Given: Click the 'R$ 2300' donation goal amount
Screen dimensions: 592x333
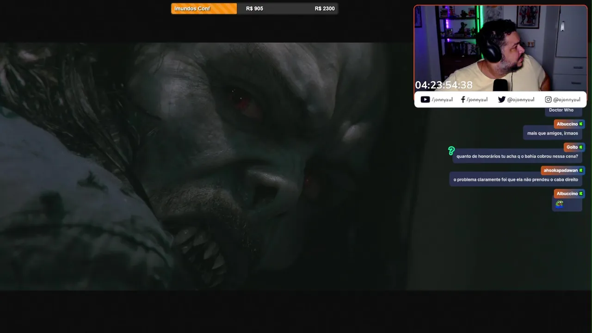Looking at the screenshot, I should click(x=325, y=8).
